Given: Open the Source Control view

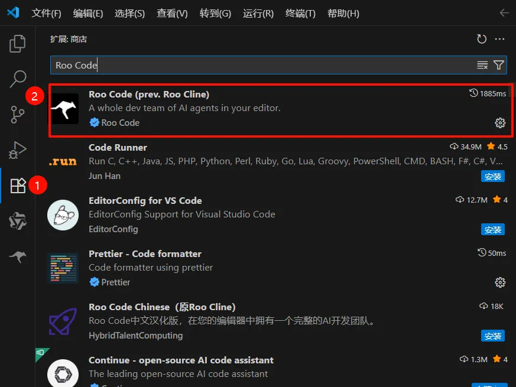Looking at the screenshot, I should (x=18, y=114).
